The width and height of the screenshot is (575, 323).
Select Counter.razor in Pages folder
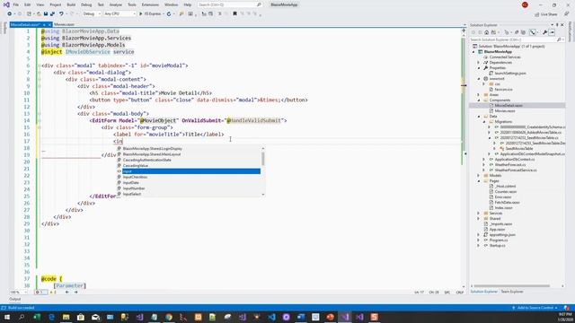pyautogui.click(x=505, y=191)
